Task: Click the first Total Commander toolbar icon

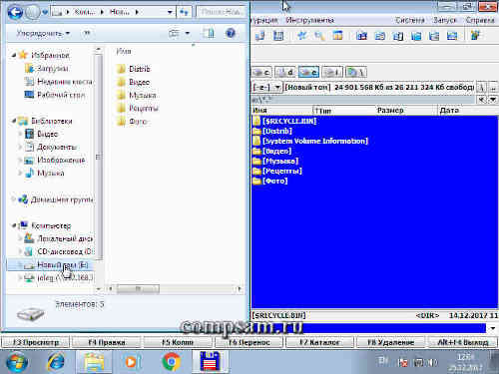Action: (x=259, y=35)
